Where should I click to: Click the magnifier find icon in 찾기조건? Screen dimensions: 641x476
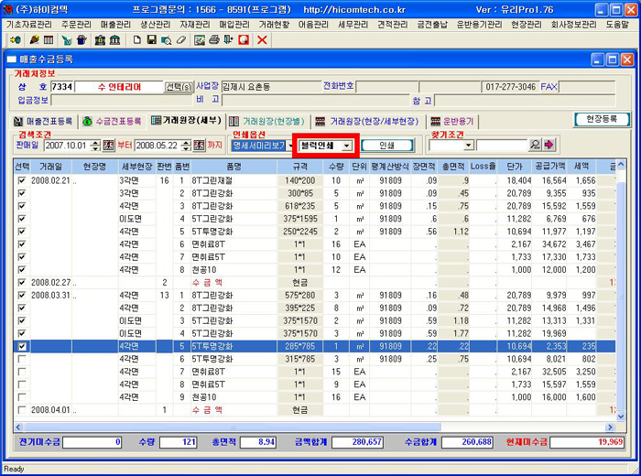coord(535,145)
